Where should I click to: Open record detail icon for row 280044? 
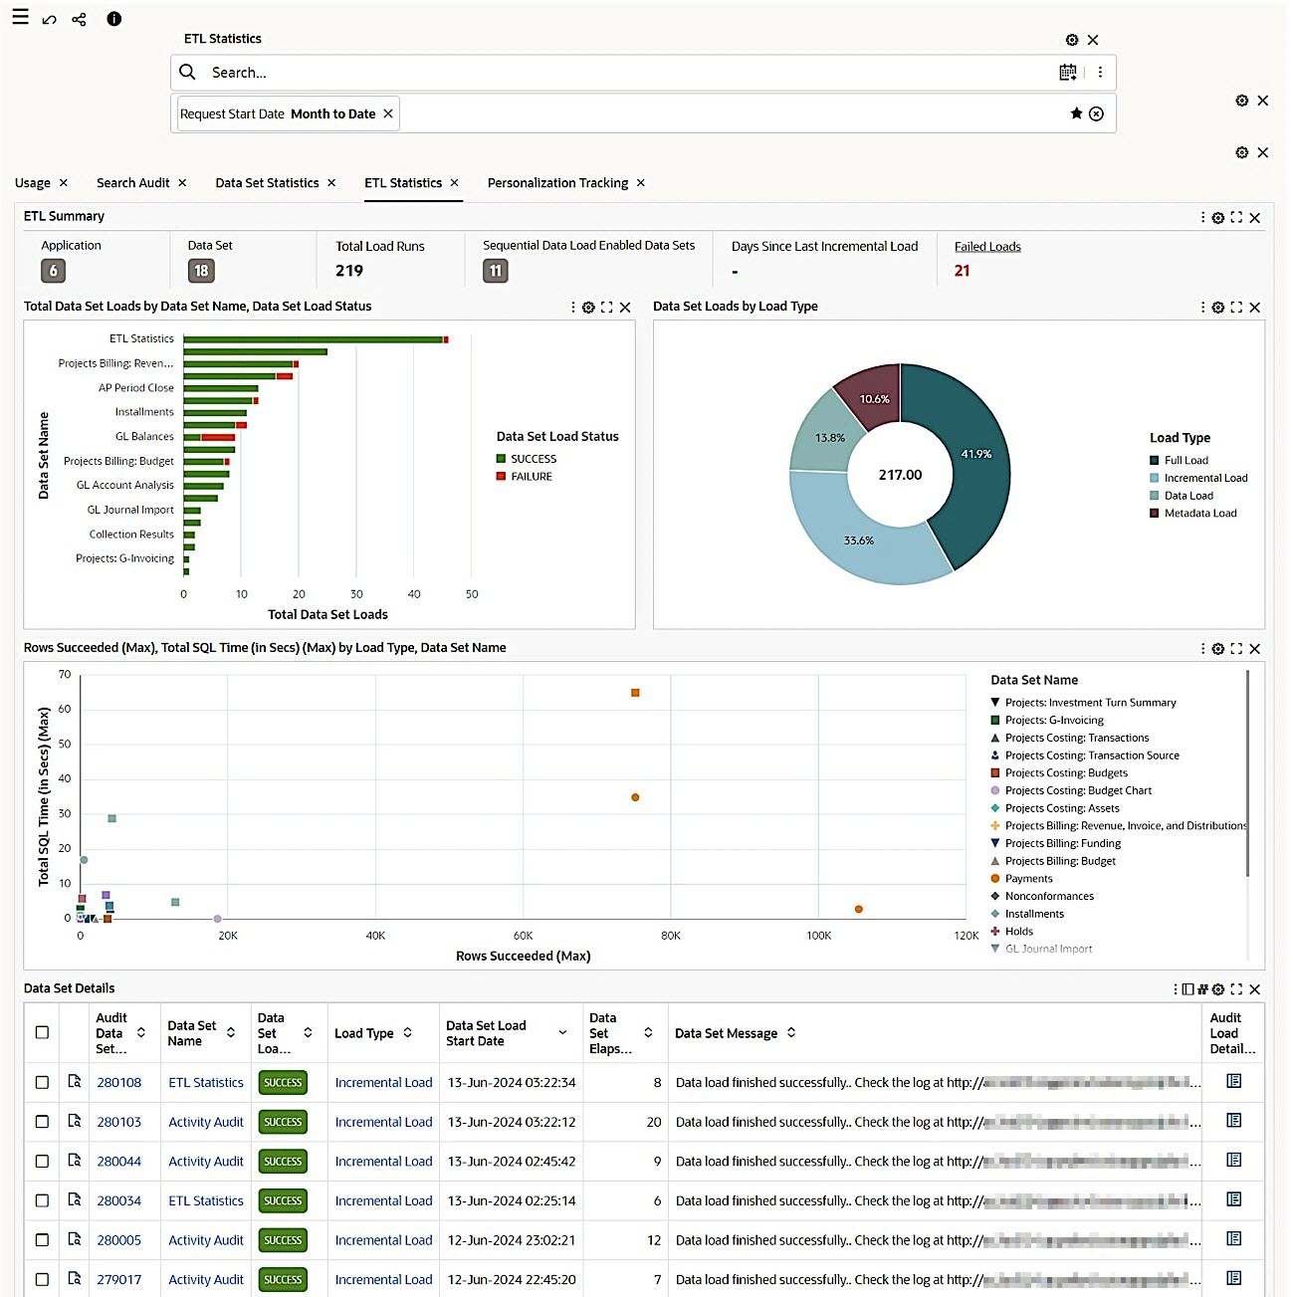[x=75, y=1160]
